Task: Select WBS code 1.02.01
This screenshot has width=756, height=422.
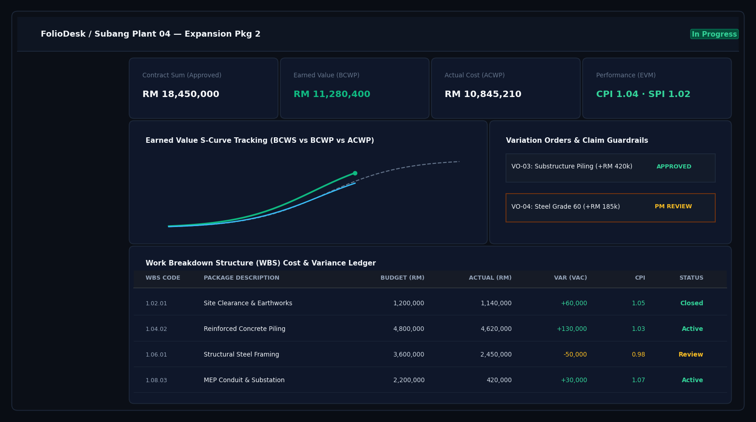Action: tap(156, 303)
